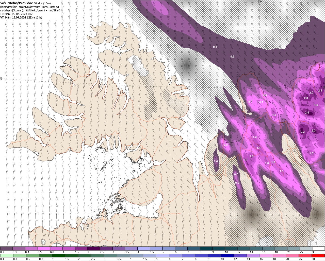Click the 0.2 label in upper legend row

point(2,252)
